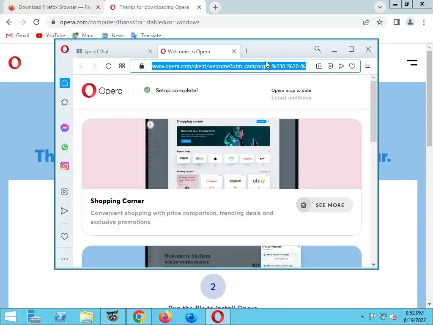The height and width of the screenshot is (325, 433).
Task: Share this page icon in Chrome
Action: (366, 22)
